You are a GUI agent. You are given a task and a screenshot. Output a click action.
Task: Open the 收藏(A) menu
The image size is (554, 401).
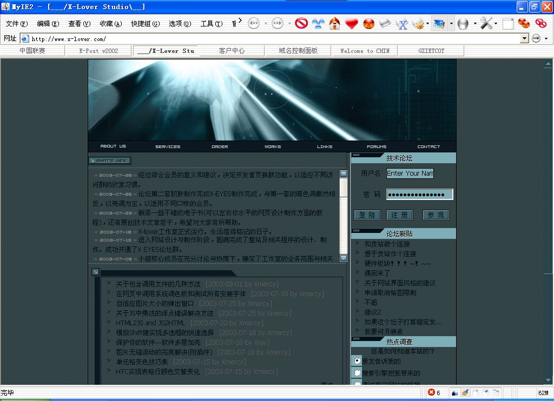(x=111, y=24)
